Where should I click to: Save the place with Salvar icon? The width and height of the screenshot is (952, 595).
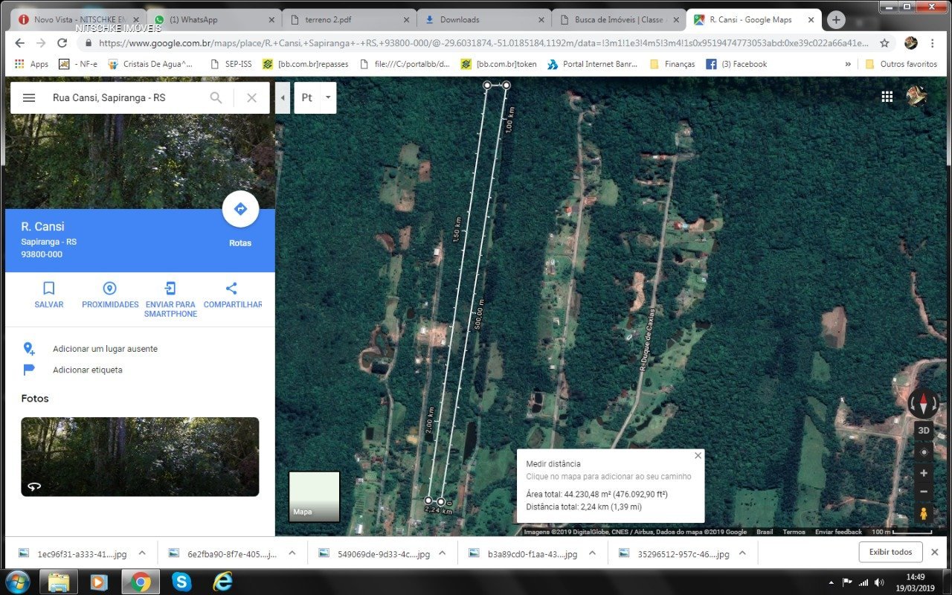pyautogui.click(x=49, y=289)
